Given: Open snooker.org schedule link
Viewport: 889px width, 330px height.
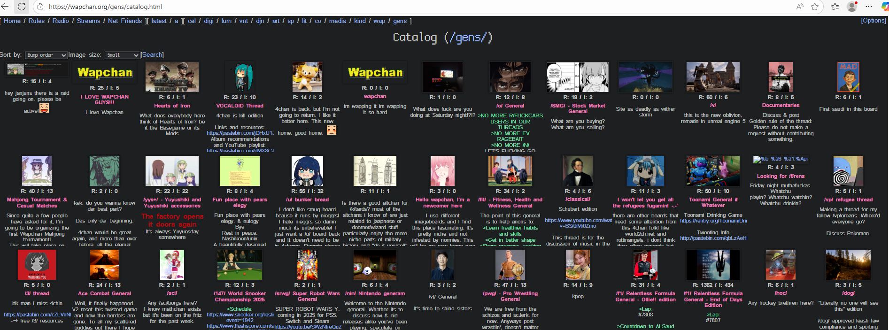Looking at the screenshot, I should [240, 317].
